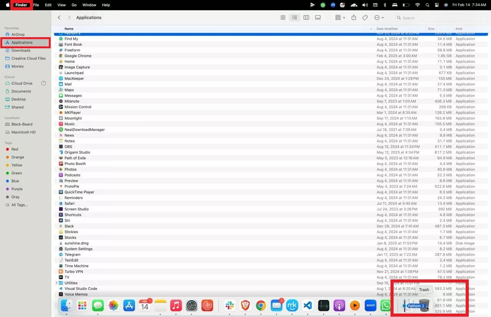Open the Tags icon in the toolbar

coord(365,18)
